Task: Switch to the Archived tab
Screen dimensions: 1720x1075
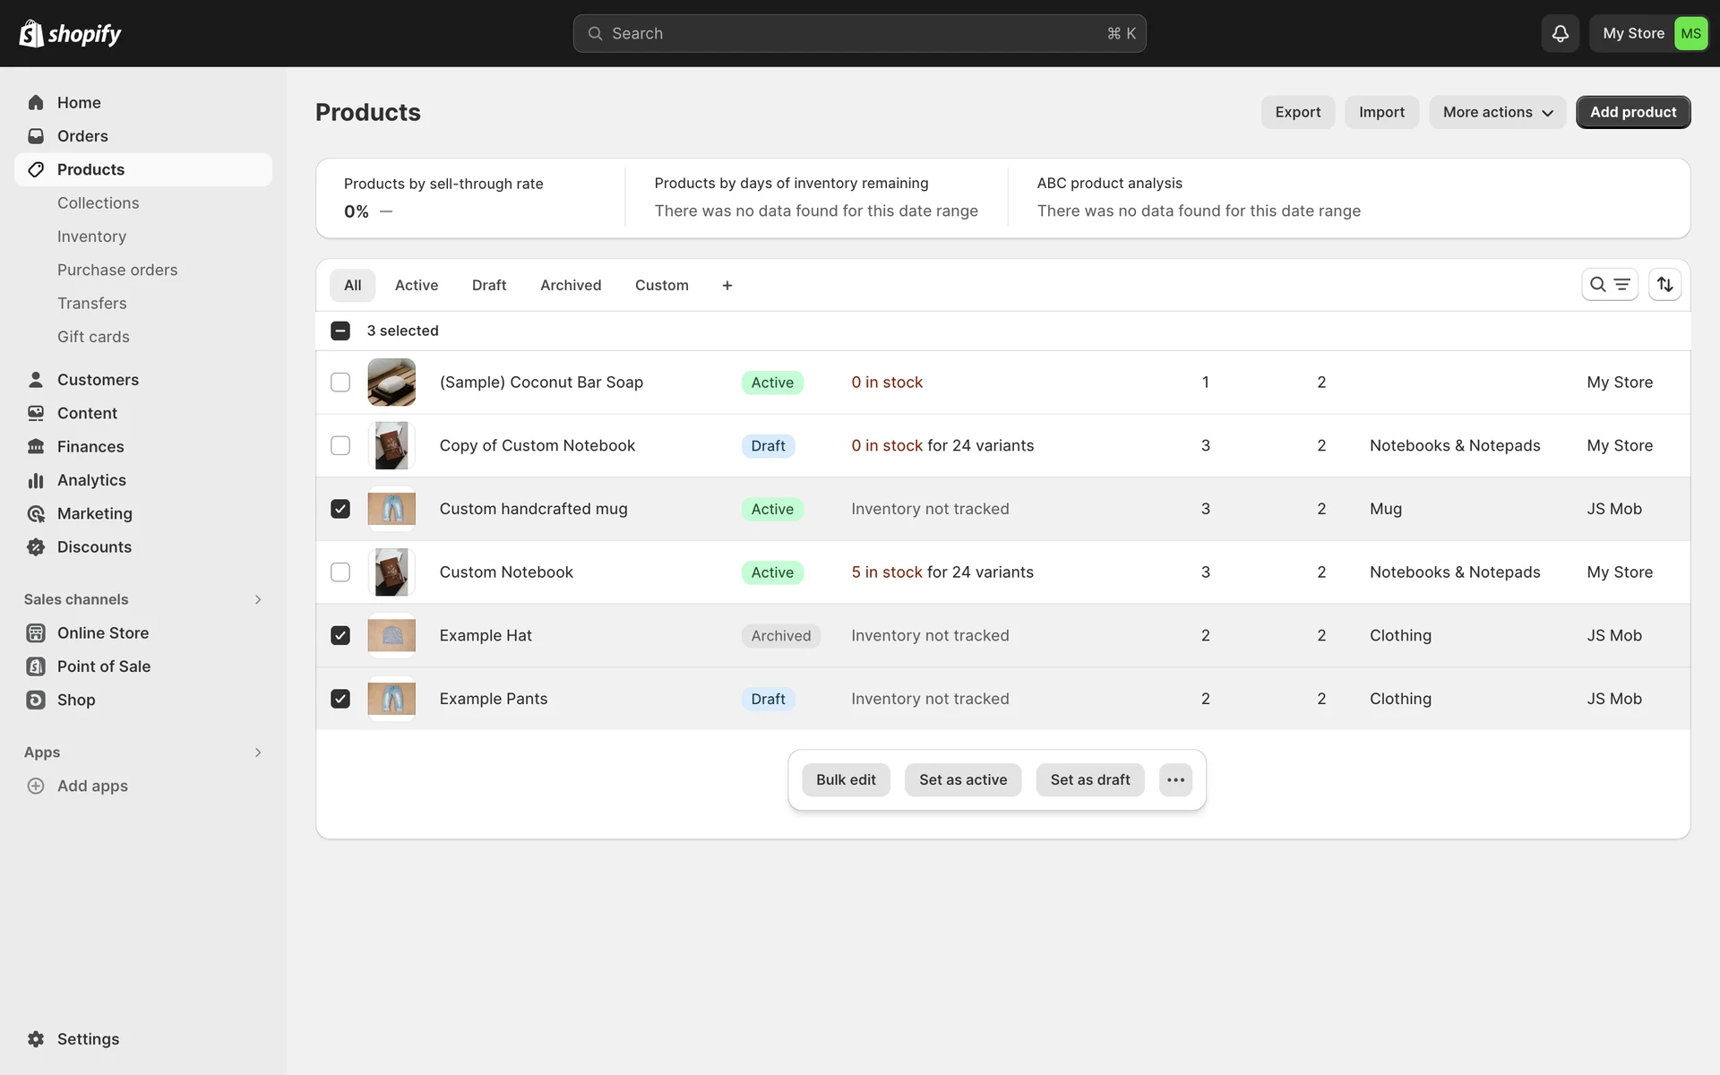Action: click(x=570, y=285)
